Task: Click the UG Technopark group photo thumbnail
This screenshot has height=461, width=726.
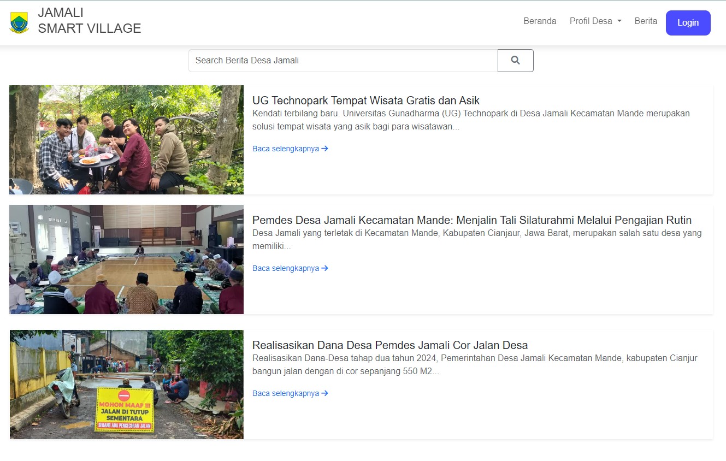Action: pyautogui.click(x=126, y=140)
